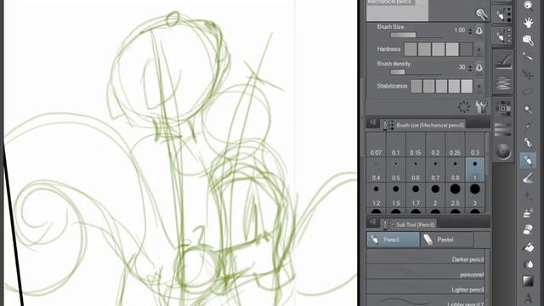Viewport: 544px width, 306px height.
Task: Click the lock magnifier icon on brush preview
Action: [x=482, y=14]
